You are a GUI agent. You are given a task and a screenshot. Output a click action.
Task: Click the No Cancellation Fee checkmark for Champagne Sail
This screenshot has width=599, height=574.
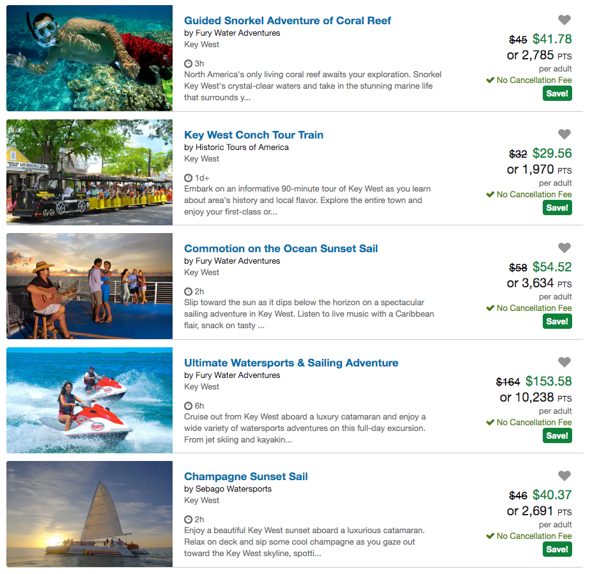coord(490,536)
